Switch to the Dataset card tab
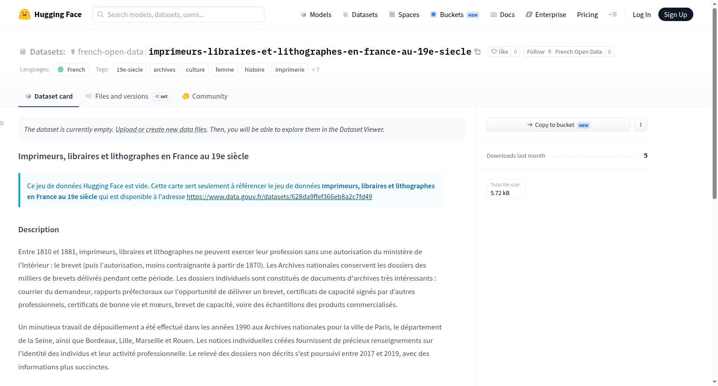Screen dimensions: 718x386 click(x=49, y=96)
